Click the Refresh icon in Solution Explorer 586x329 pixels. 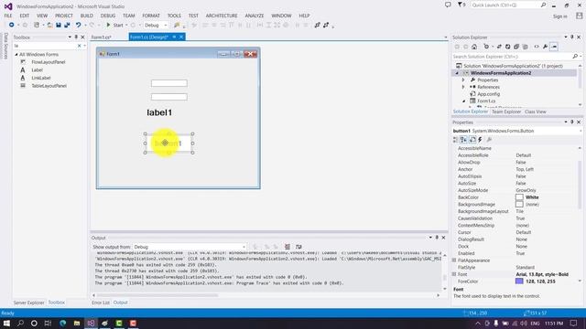tap(507, 47)
